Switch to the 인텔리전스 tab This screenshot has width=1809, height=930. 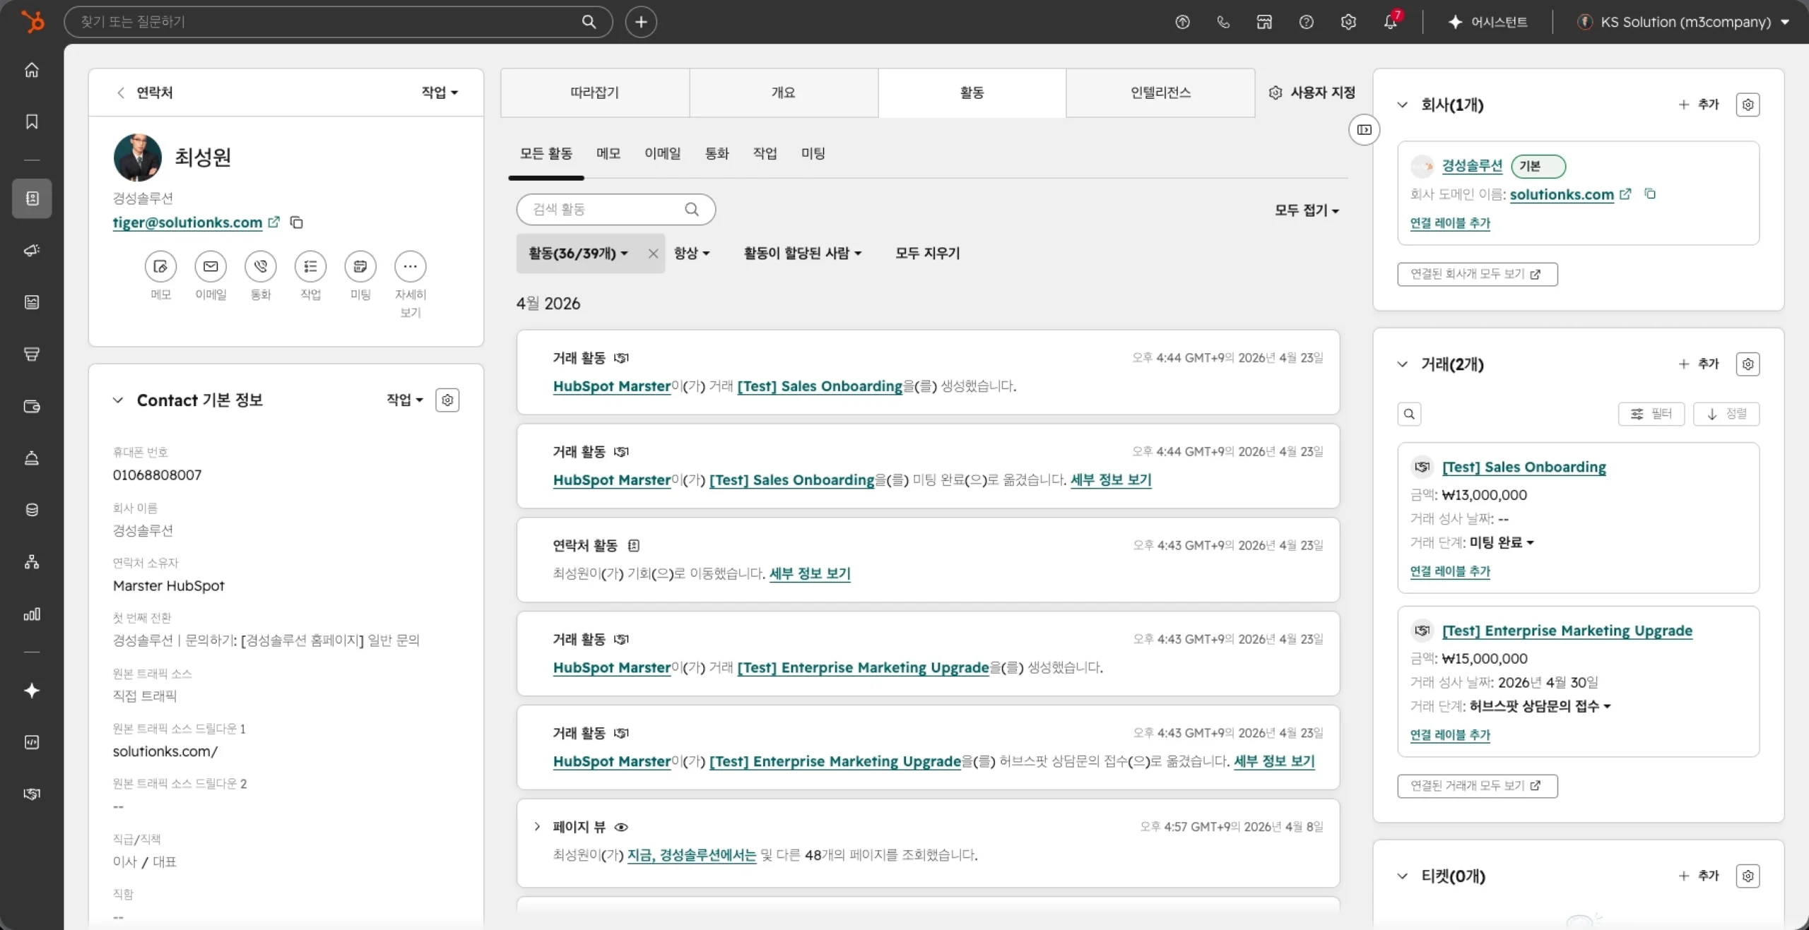tap(1160, 93)
